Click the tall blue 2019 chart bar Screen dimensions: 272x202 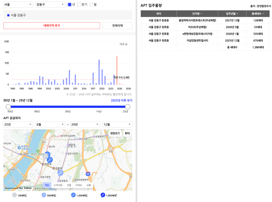tap(99, 72)
